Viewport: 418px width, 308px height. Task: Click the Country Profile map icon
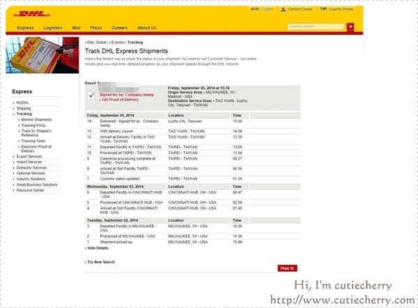(323, 9)
